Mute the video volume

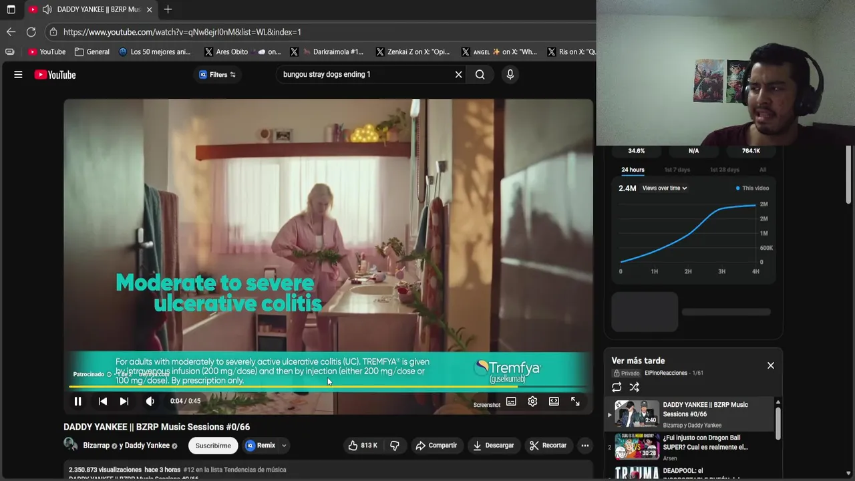point(150,402)
